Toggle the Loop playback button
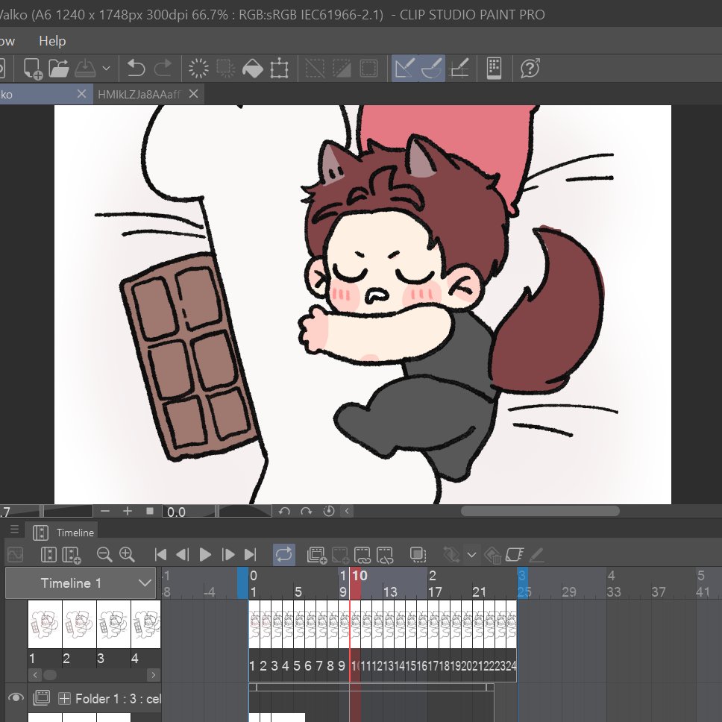 (x=284, y=554)
